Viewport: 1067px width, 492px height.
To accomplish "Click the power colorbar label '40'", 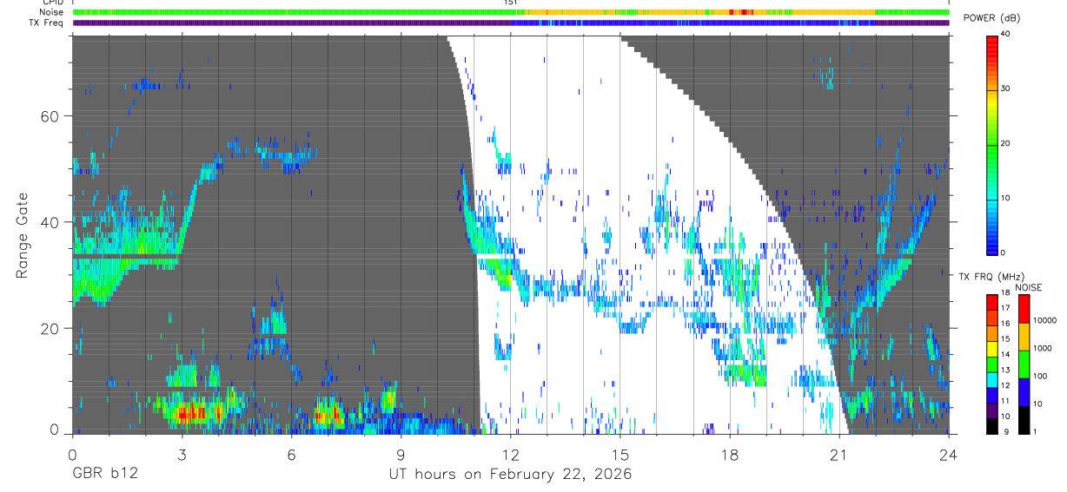I will point(1007,35).
